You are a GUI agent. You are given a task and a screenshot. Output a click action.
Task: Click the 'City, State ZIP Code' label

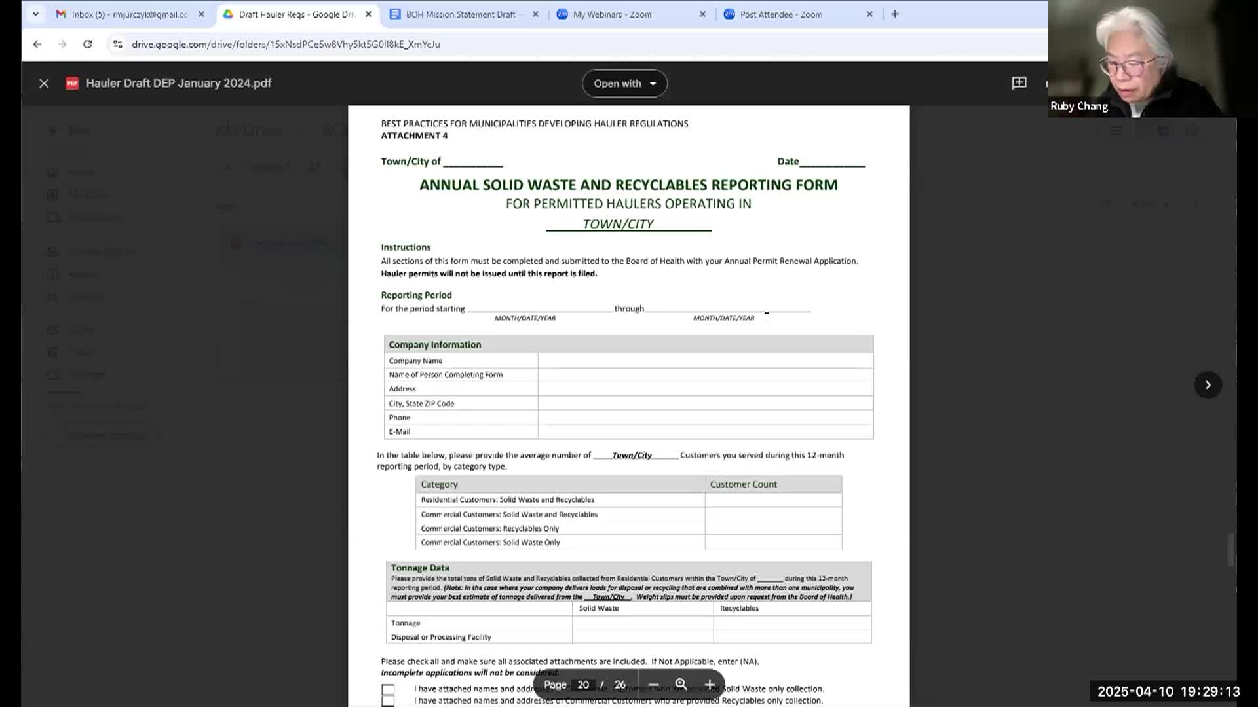tap(421, 403)
